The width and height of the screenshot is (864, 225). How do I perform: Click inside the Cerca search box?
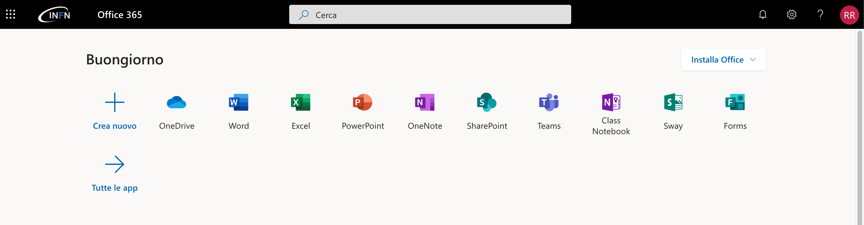(430, 14)
